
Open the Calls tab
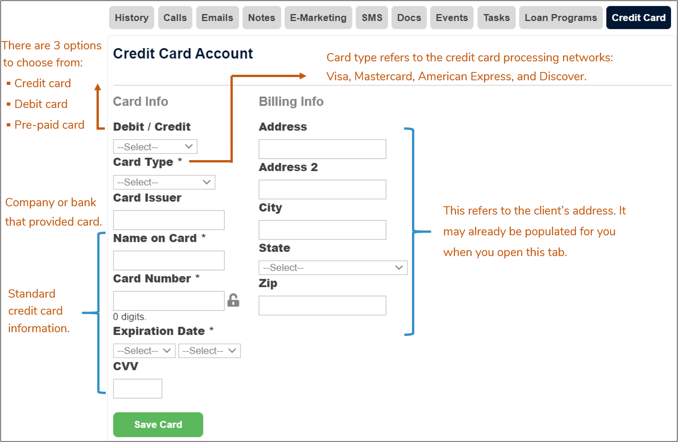pyautogui.click(x=175, y=17)
